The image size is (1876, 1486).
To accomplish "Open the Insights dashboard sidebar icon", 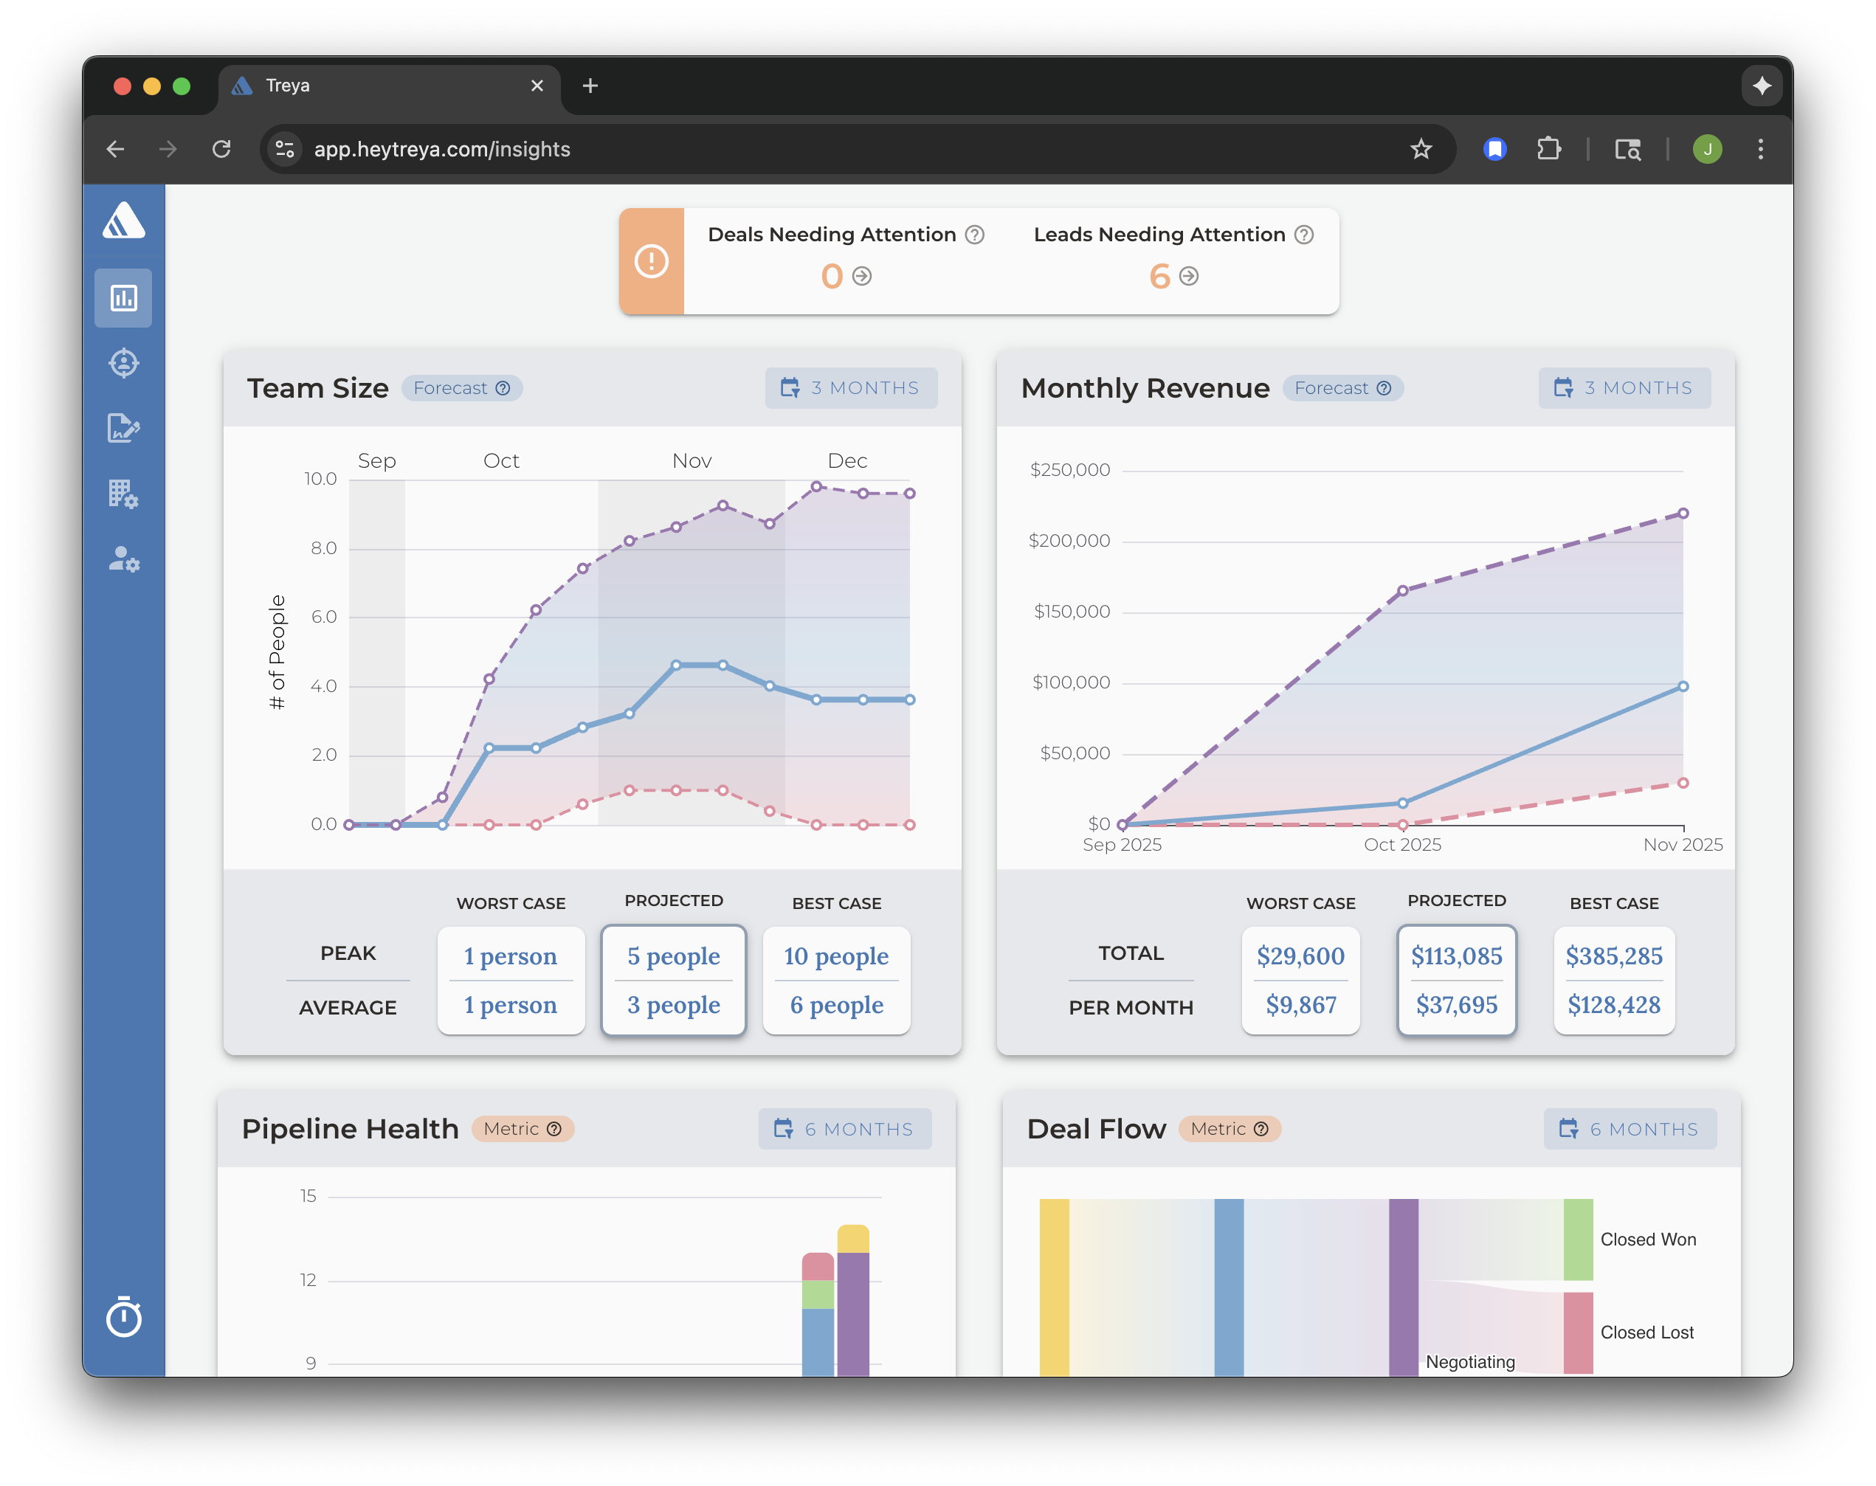I will click(123, 298).
